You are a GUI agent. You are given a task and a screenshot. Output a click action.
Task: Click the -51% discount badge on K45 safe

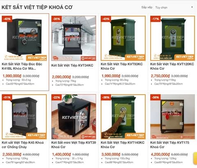point(7,97)
